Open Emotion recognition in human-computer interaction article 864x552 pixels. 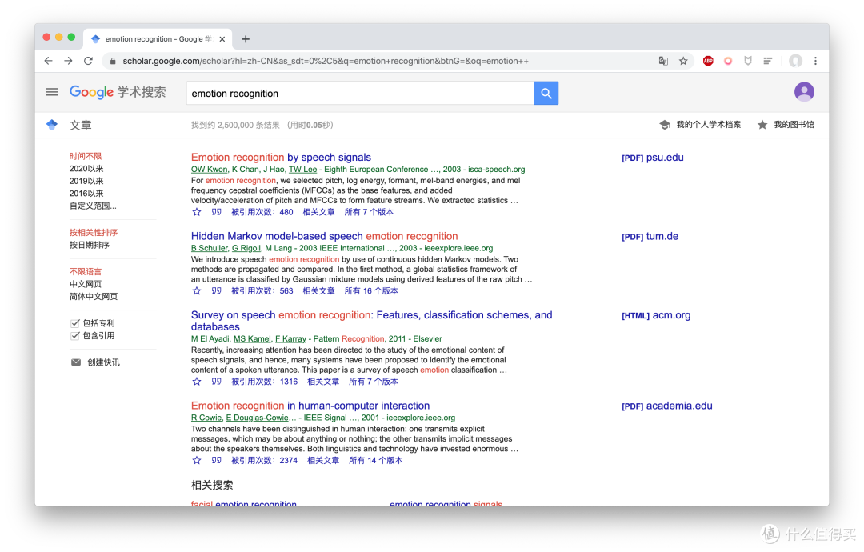(310, 406)
